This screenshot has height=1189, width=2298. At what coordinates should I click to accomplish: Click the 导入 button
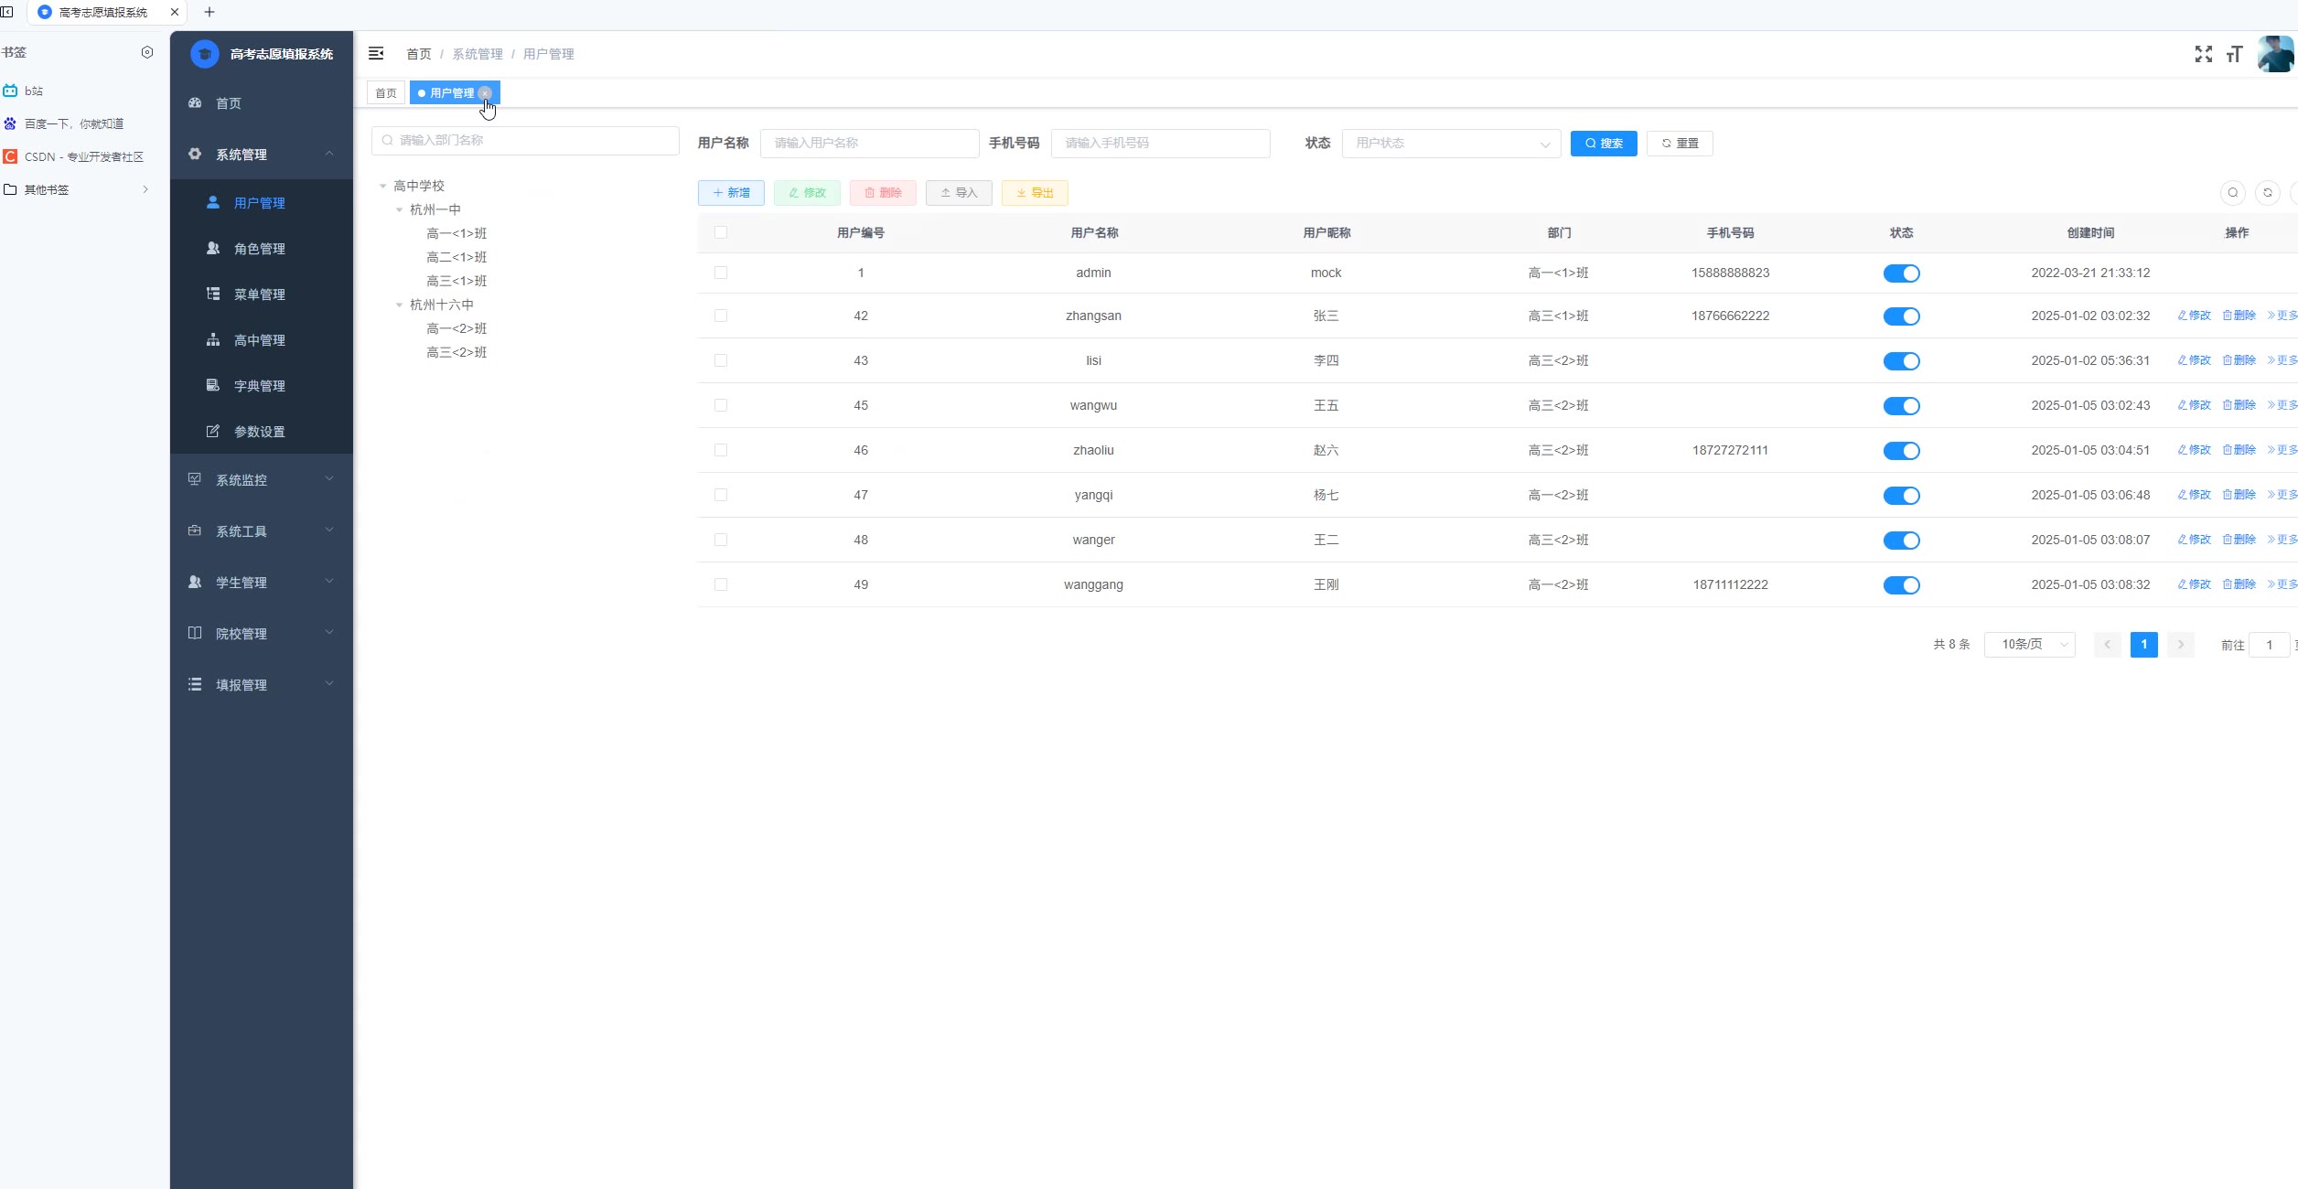959,193
